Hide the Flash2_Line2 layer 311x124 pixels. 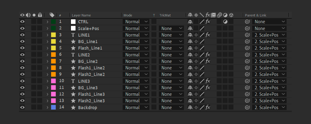tap(22, 74)
